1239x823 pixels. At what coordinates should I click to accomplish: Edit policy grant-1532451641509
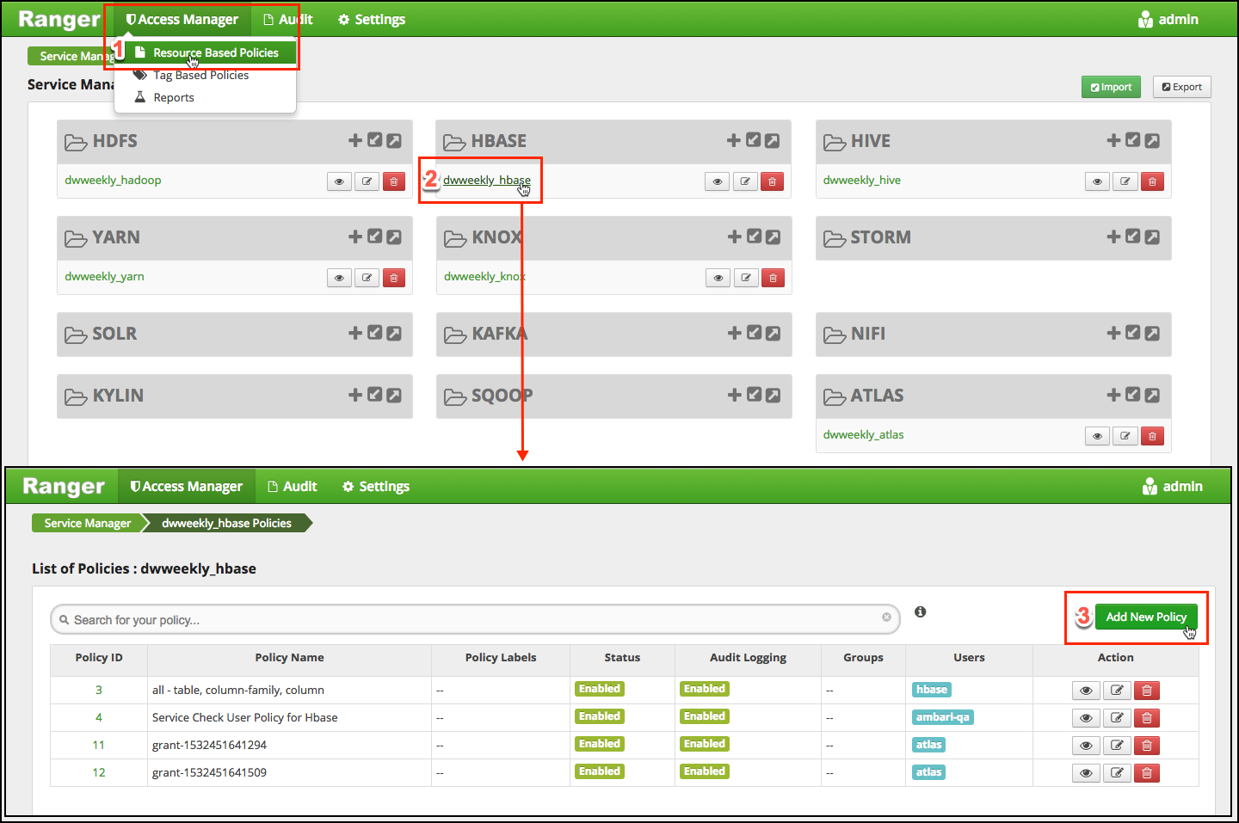(1117, 773)
